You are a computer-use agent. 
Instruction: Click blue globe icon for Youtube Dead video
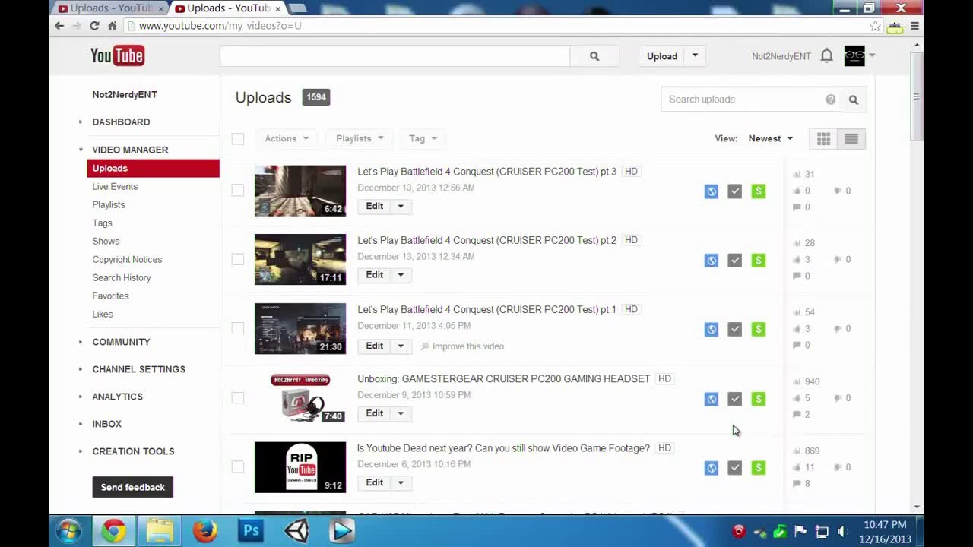click(x=712, y=468)
